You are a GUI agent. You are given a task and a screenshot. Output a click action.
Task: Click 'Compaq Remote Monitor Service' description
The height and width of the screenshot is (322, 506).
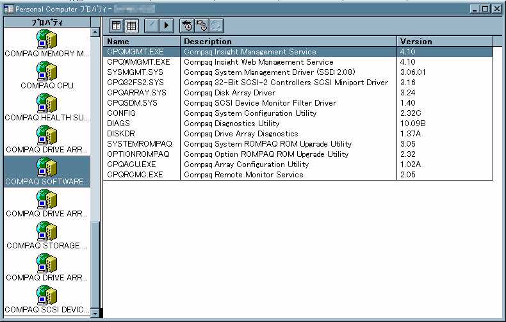tap(243, 175)
